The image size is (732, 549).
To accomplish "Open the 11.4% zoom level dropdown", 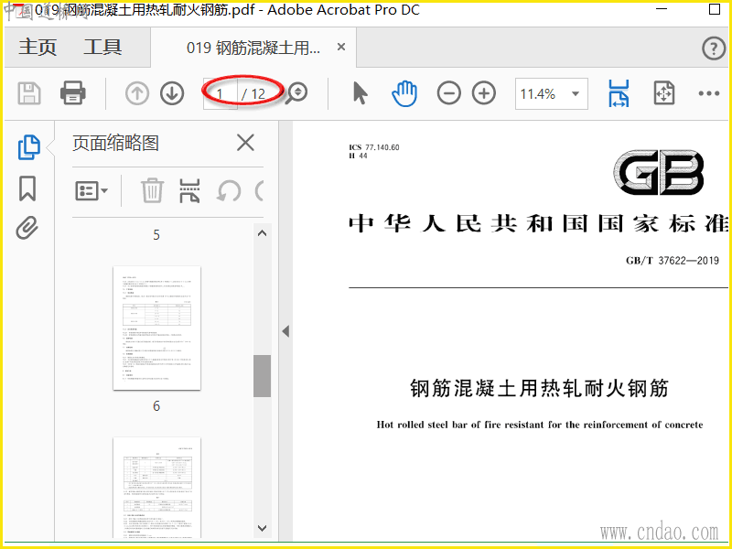I will coord(552,94).
